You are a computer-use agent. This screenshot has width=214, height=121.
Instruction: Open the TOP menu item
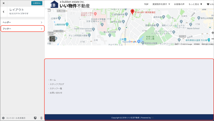coord(146,4)
